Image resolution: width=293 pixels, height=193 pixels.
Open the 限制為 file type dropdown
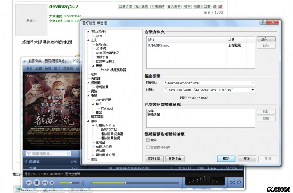pyautogui.click(x=252, y=83)
